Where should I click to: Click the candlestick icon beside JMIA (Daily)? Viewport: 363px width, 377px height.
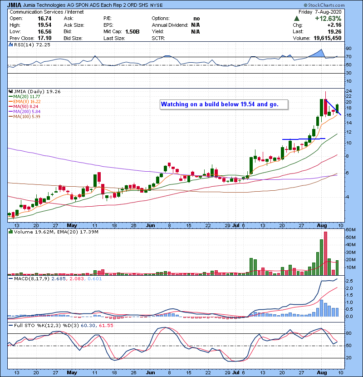11,91
